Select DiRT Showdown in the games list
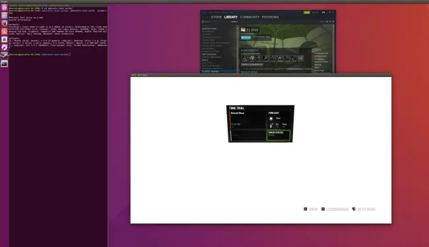Image resolution: width=429 pixels, height=247 pixels. coord(209,54)
